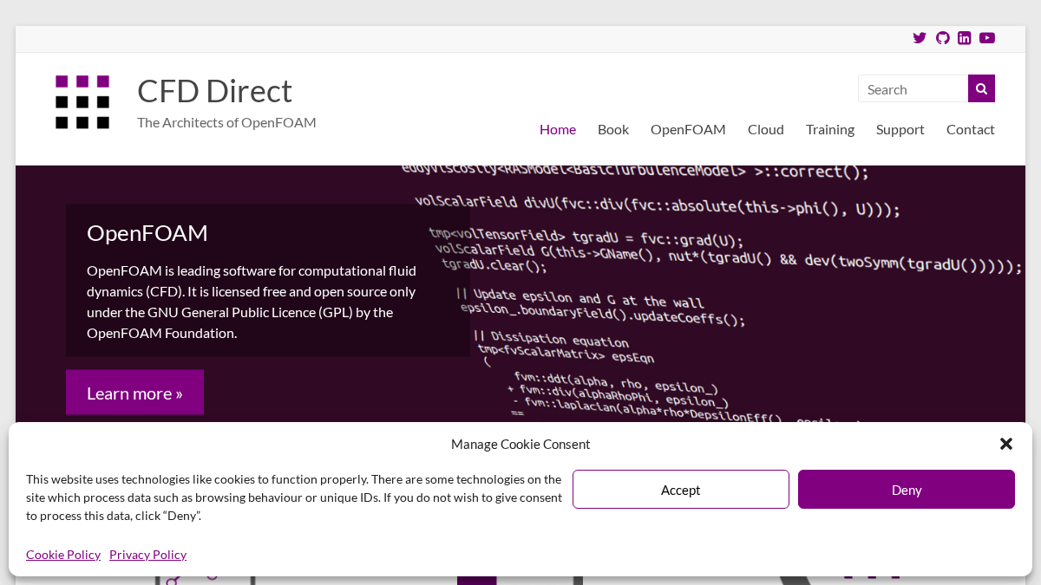The image size is (1041, 585).
Task: Close the cookie consent dialog with X
Action: [1006, 444]
